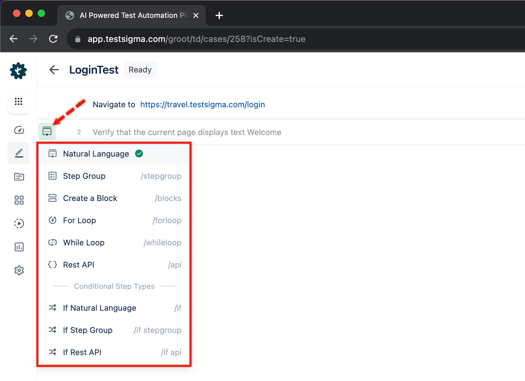Click the green checkmark beside Natural Language
525x381 pixels.
(x=139, y=154)
